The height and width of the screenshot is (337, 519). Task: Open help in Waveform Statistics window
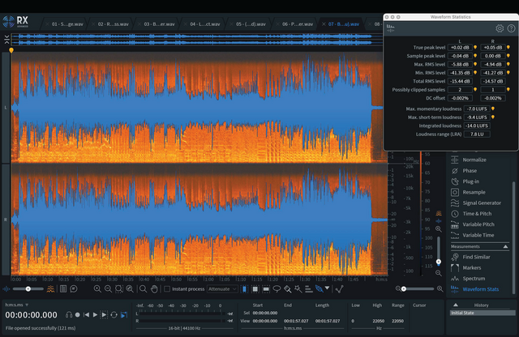pyautogui.click(x=511, y=28)
